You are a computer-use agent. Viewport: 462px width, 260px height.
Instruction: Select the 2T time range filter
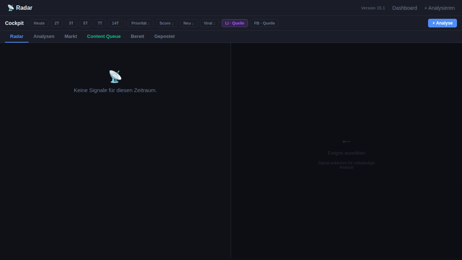pyautogui.click(x=57, y=23)
